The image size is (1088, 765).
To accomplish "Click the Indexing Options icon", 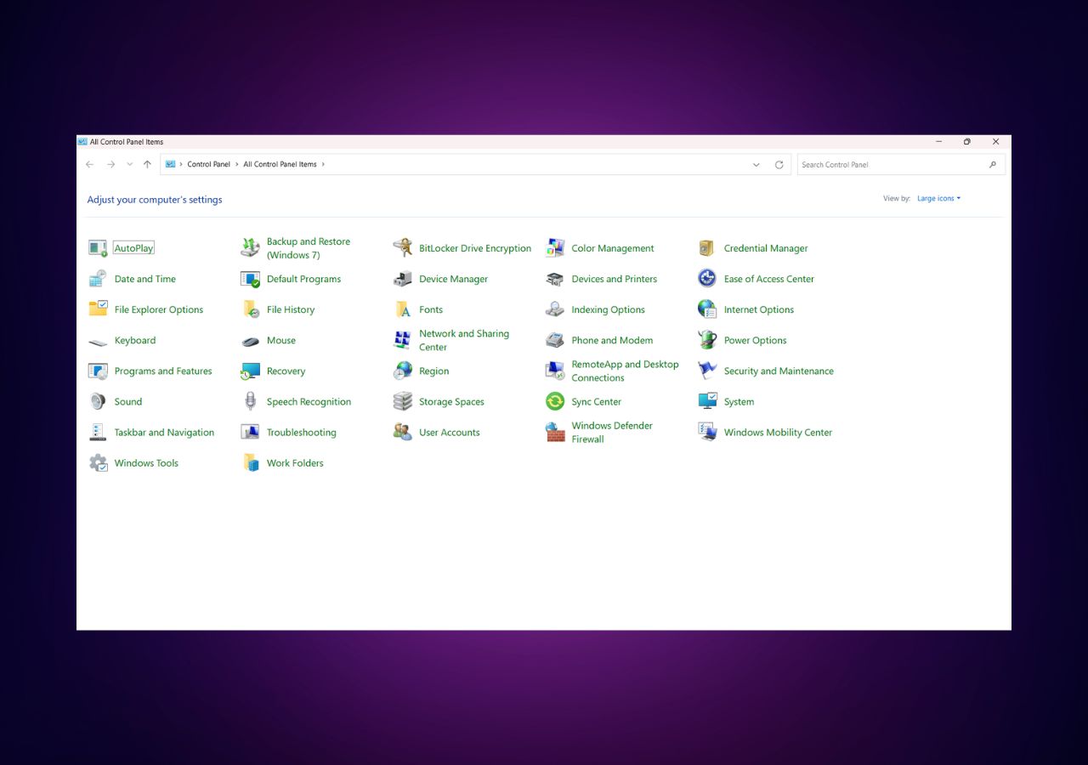I will click(555, 309).
